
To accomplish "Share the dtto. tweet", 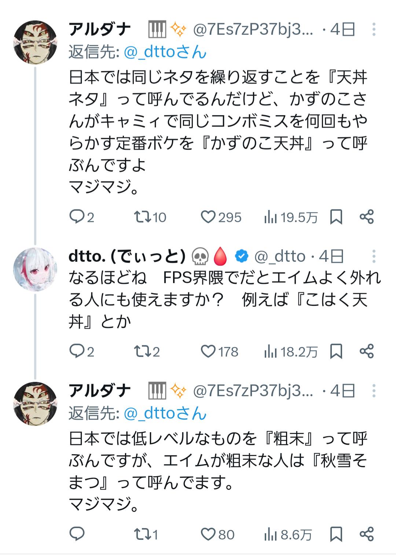I will pos(366,351).
